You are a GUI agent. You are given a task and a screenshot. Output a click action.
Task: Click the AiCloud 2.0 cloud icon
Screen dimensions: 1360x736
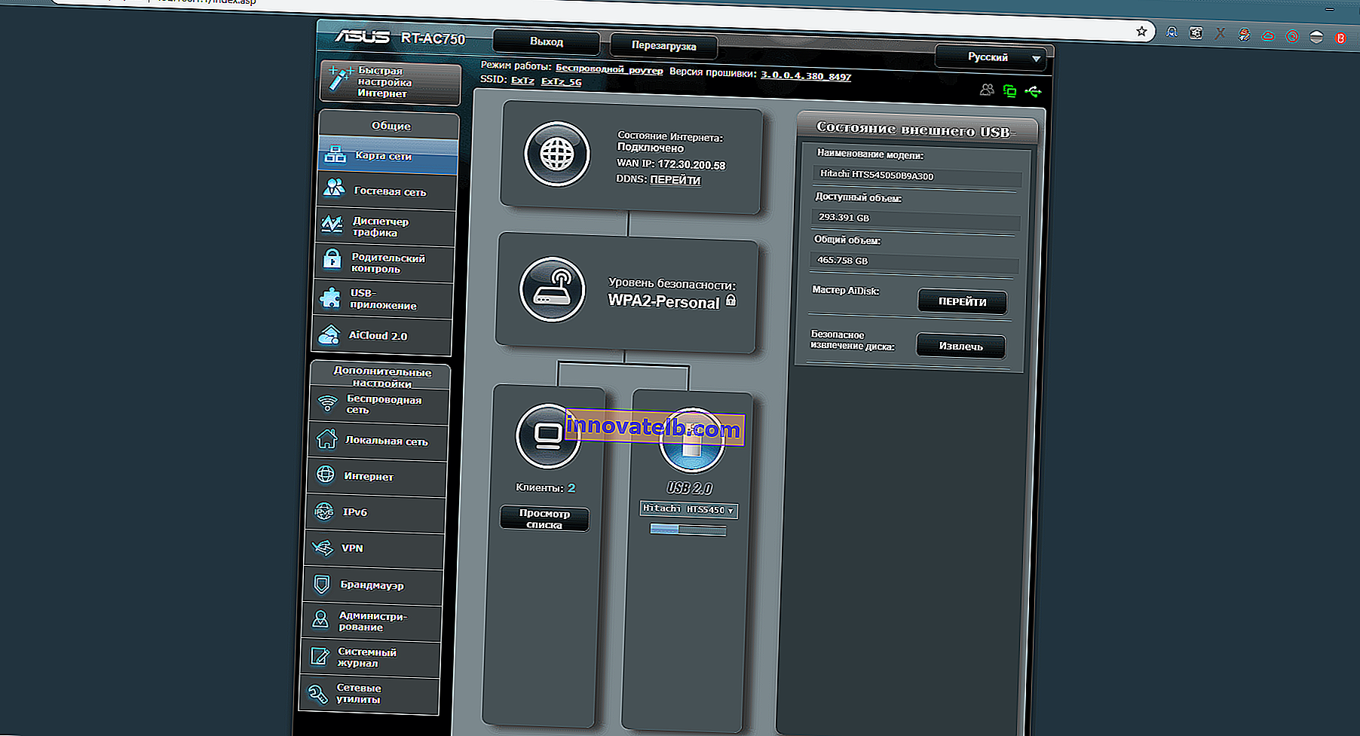click(x=329, y=334)
